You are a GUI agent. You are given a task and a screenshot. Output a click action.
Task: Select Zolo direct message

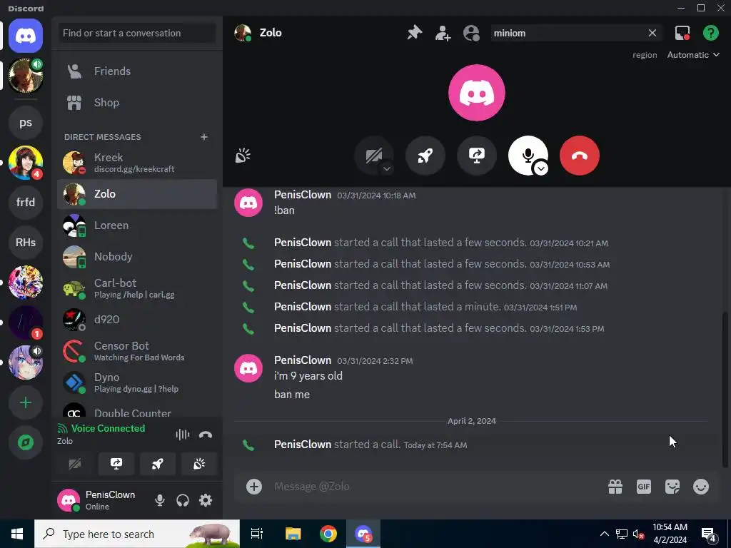coord(137,194)
